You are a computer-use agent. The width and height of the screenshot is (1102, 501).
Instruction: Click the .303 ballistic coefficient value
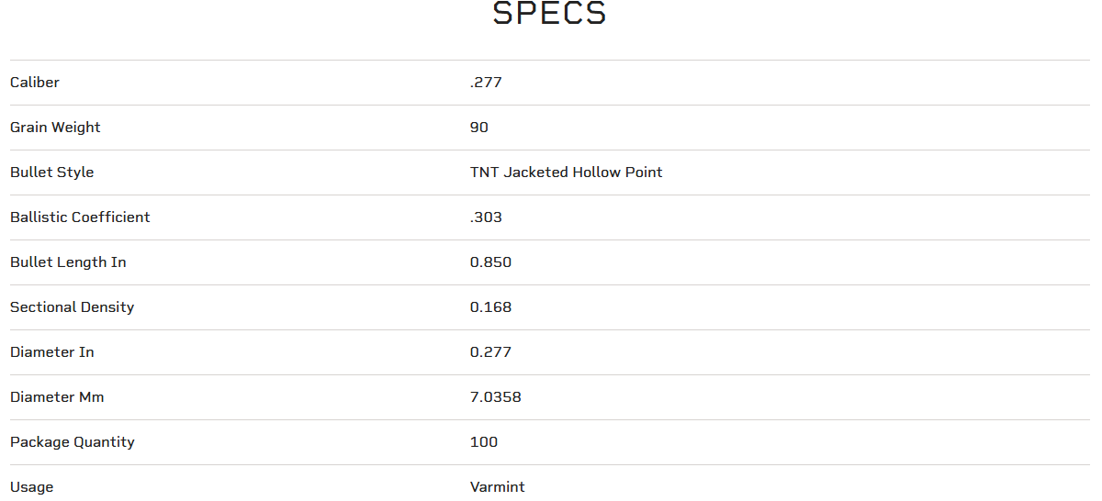486,217
